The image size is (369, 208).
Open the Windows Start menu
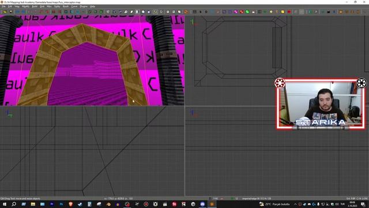coord(5,204)
